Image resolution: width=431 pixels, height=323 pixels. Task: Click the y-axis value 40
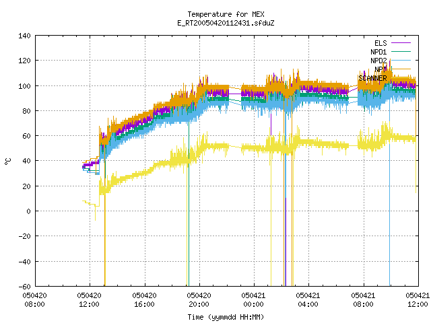(x=26, y=161)
